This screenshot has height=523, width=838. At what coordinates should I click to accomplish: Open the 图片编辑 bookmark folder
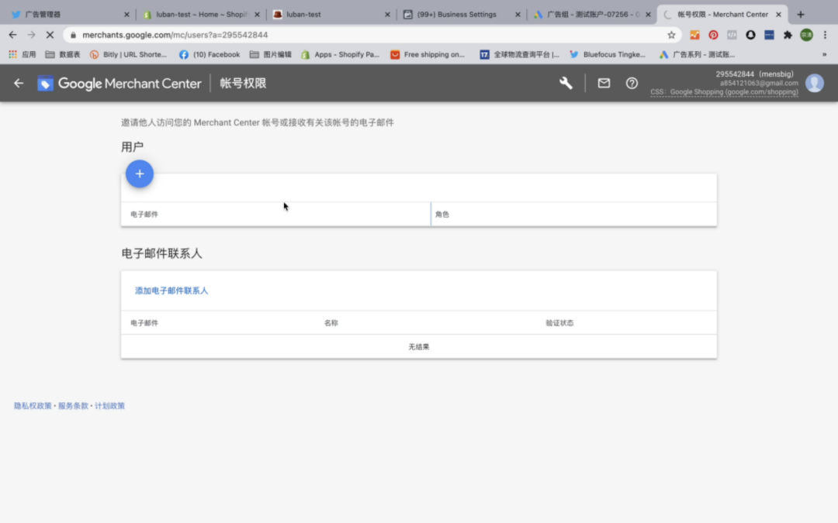pos(271,54)
